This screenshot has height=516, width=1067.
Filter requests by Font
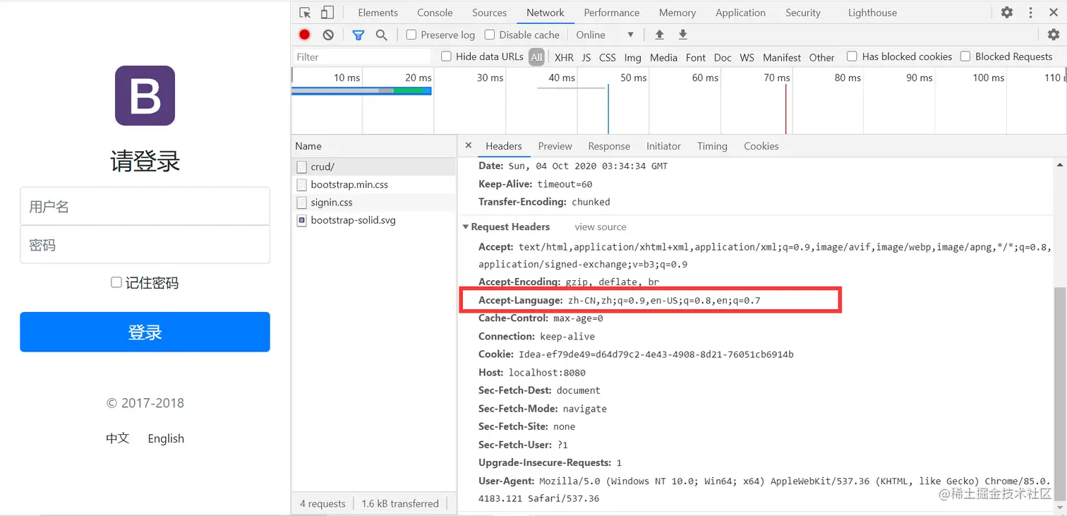click(696, 57)
